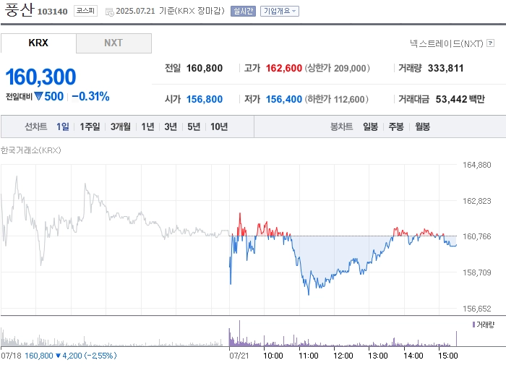The height and width of the screenshot is (365, 506).
Task: Click the 실시간 real-time button
Action: point(243,11)
